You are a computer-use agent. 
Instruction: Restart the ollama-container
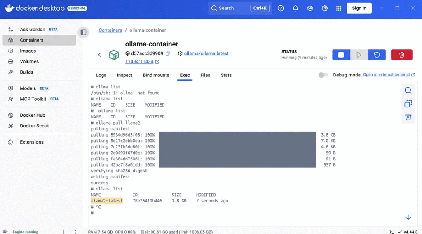click(x=377, y=55)
